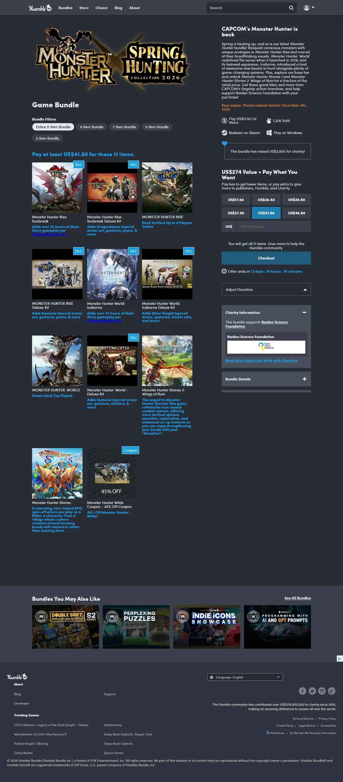Click games bundle badge on Perplexing Puzzles card
Screen dimensions: 343x782
pos(112,616)
